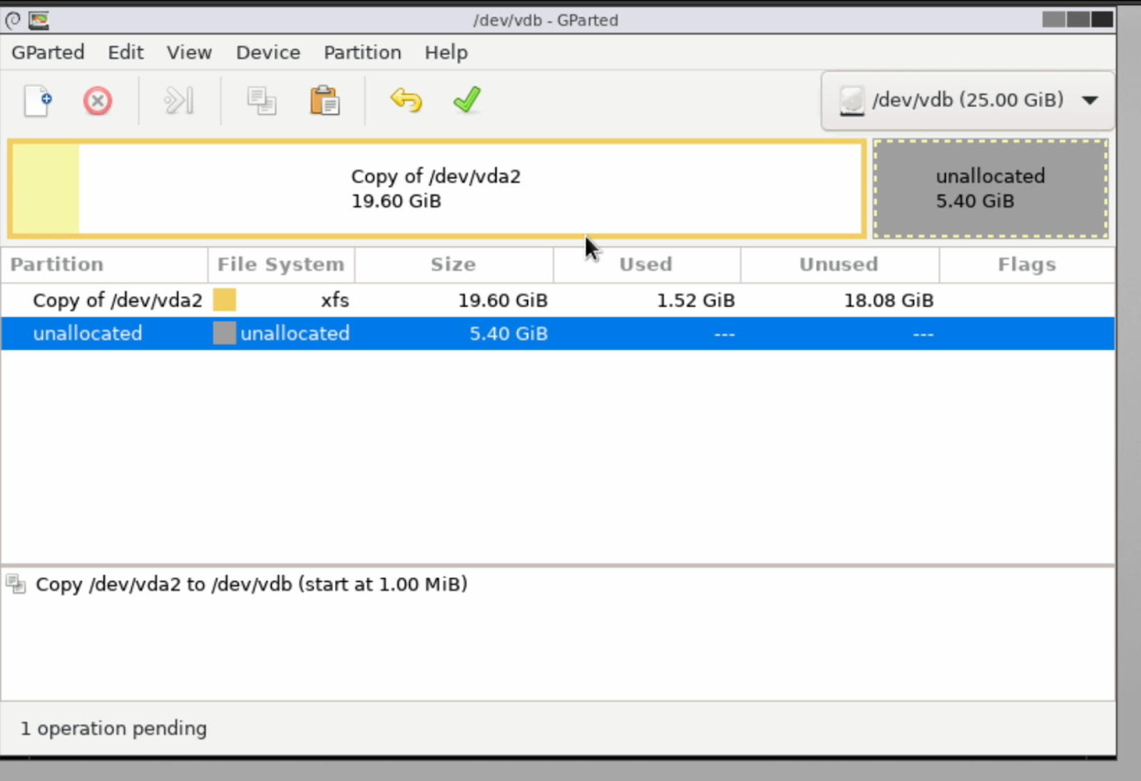Select the unallocated 5.40 GiB graphical block

[x=991, y=189]
